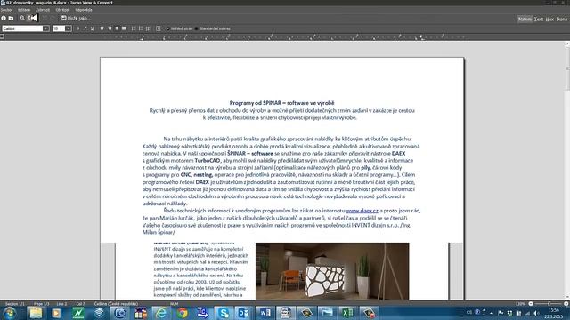Viewport: 570px width, 320px height.
Task: Click the Page 1/3 status entry
Action: click(x=42, y=304)
